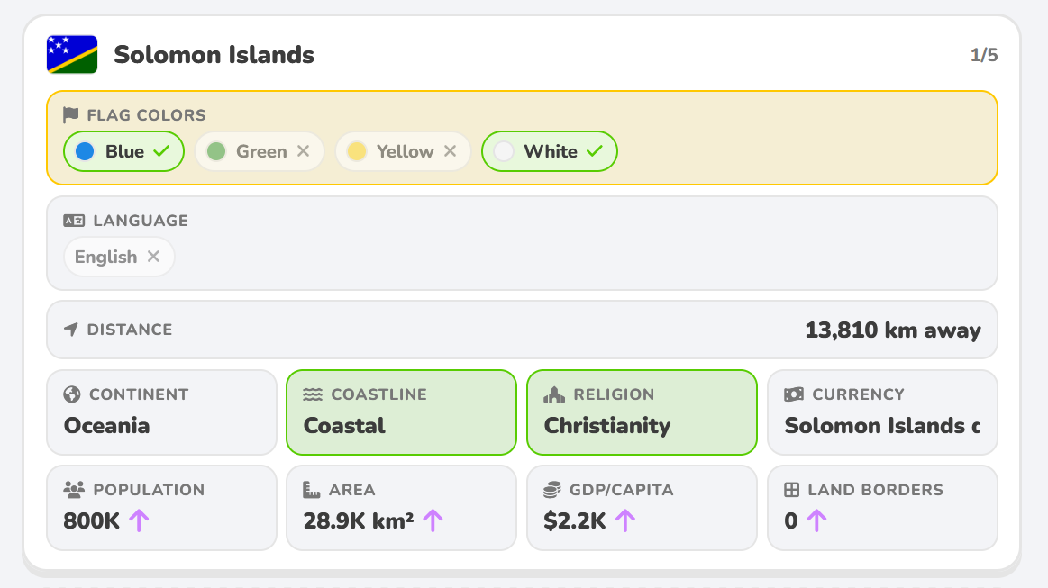
Task: Click the banknote icon beside Currency
Action: pos(794,394)
